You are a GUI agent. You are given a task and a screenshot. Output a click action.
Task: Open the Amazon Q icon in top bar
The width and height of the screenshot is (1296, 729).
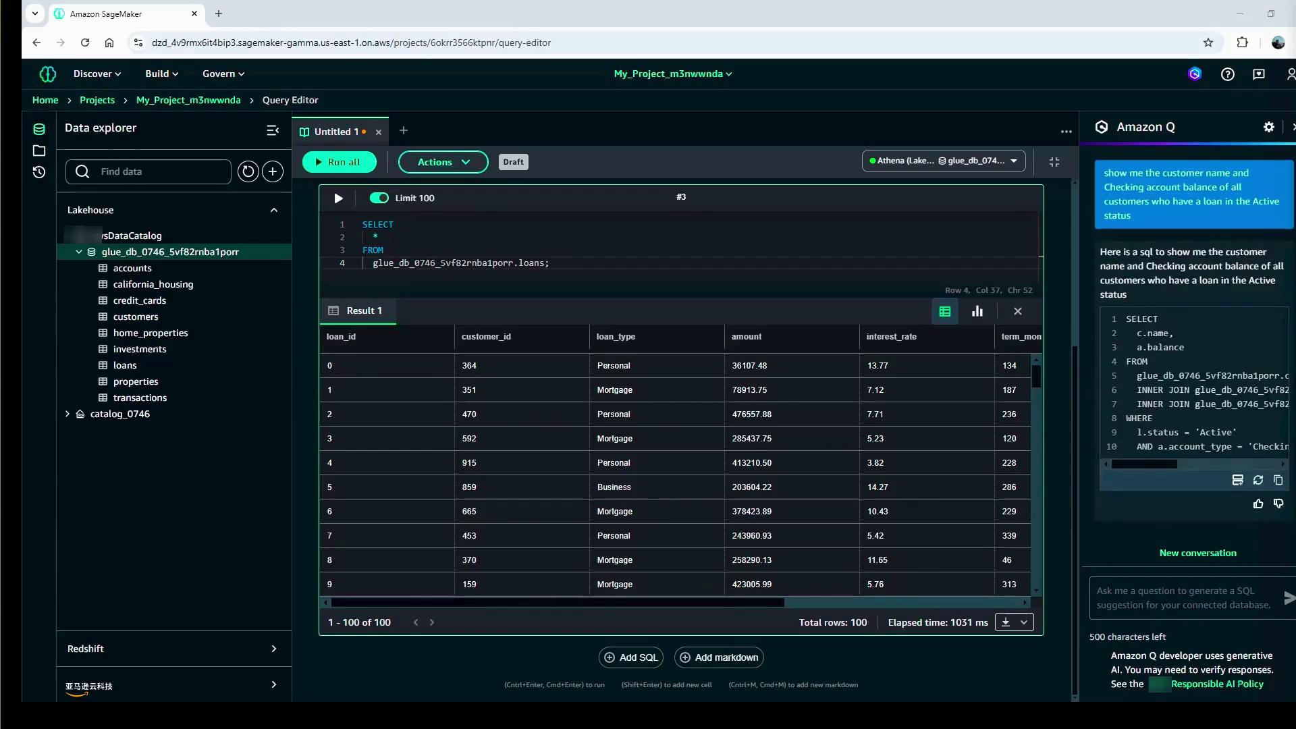[x=1195, y=74]
